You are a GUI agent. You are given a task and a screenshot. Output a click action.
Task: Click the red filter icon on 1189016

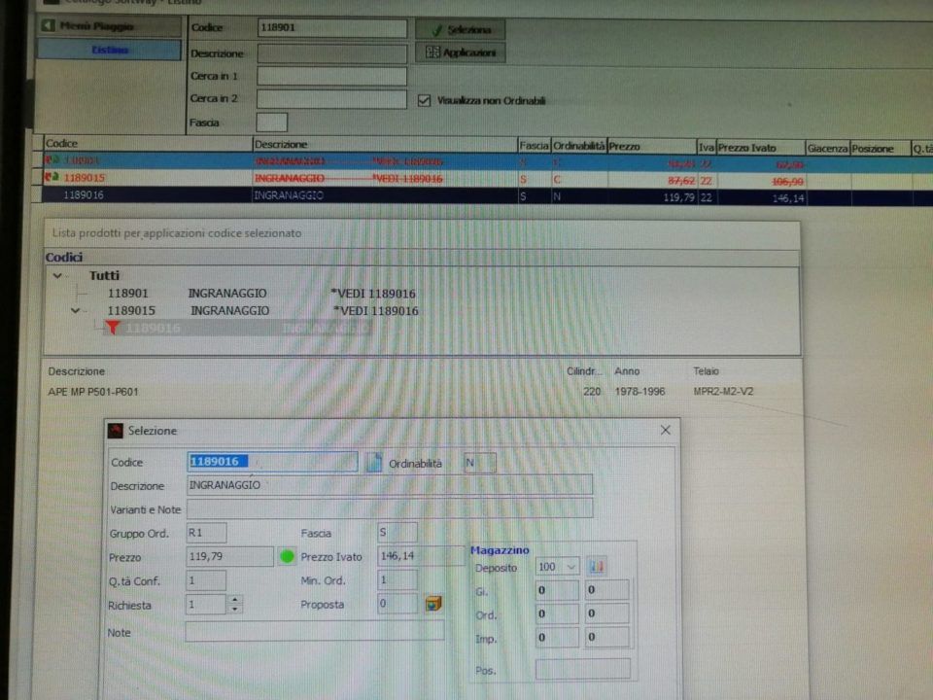(x=112, y=329)
